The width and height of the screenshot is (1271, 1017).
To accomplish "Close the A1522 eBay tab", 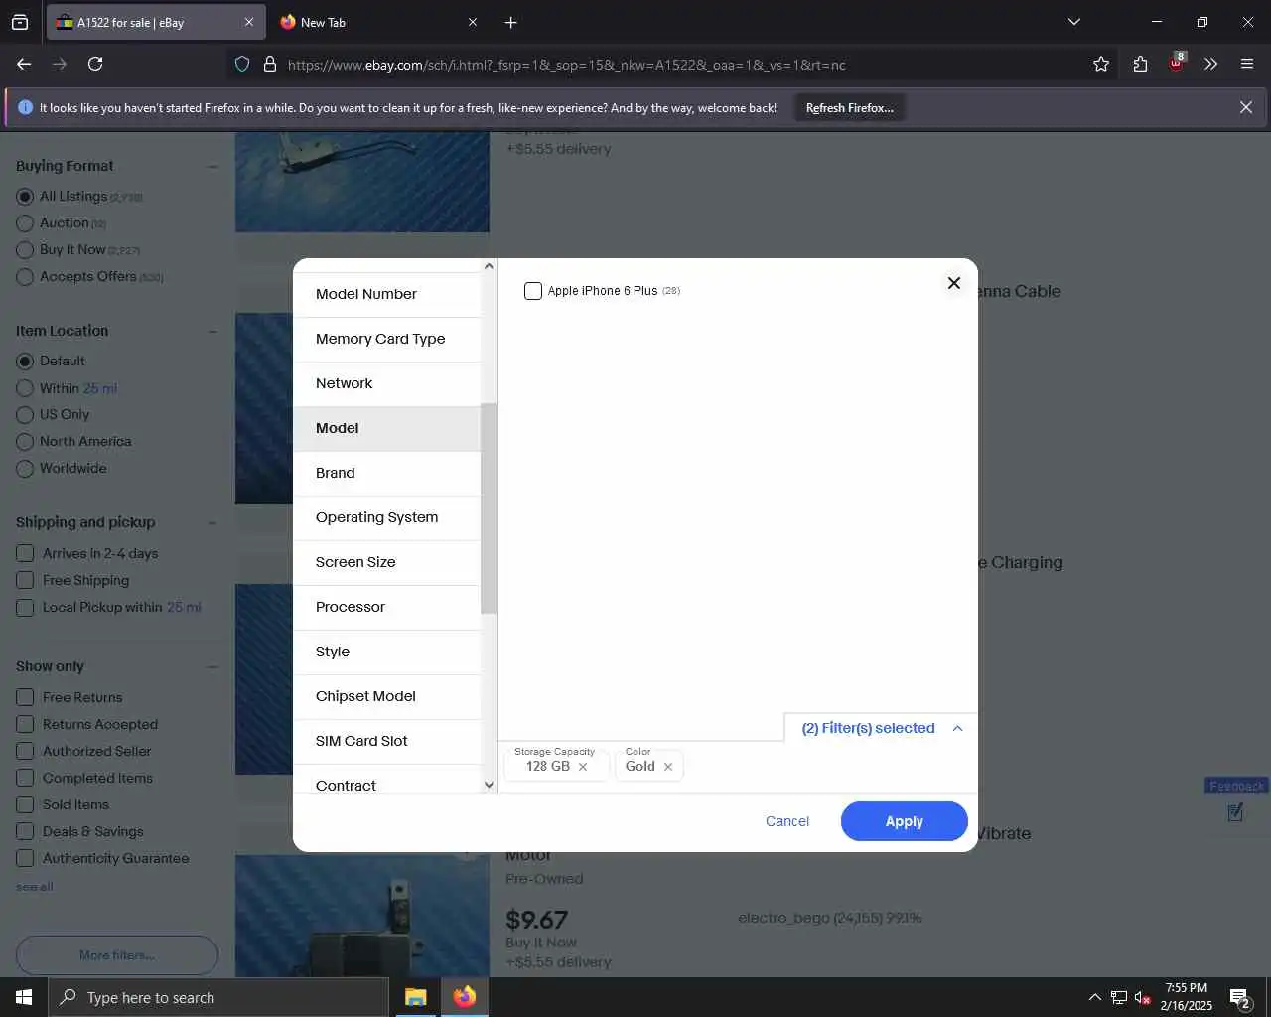I will [249, 22].
